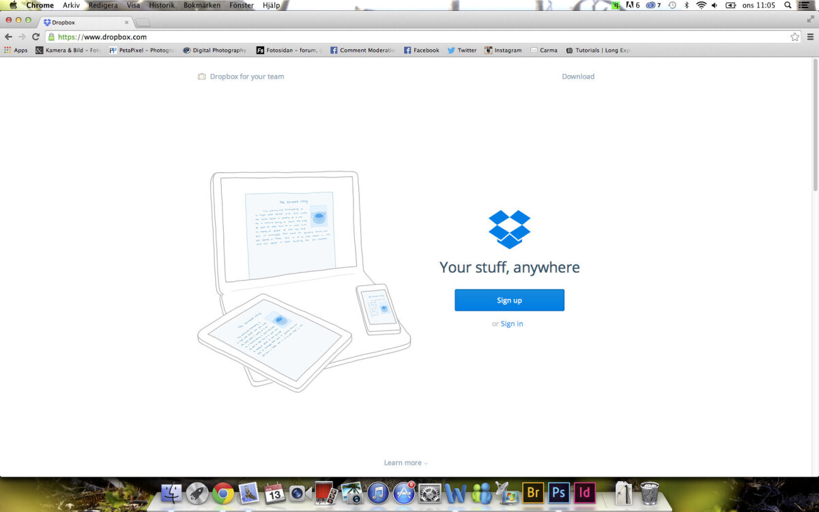Launch Adobe Bridge from the dock
Viewport: 819px width, 512px height.
coord(533,493)
